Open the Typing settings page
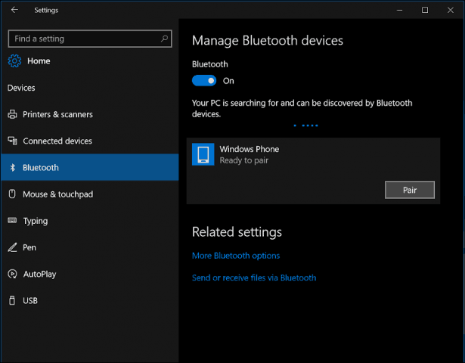Viewport: 465px width, 363px height. tap(35, 221)
